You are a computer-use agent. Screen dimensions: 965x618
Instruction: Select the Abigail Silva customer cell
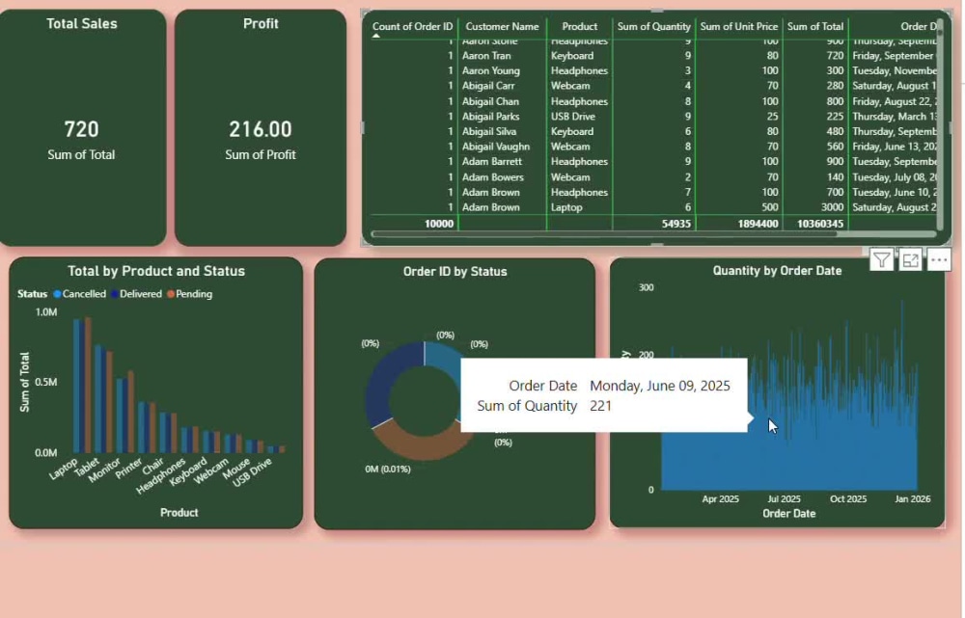(488, 131)
